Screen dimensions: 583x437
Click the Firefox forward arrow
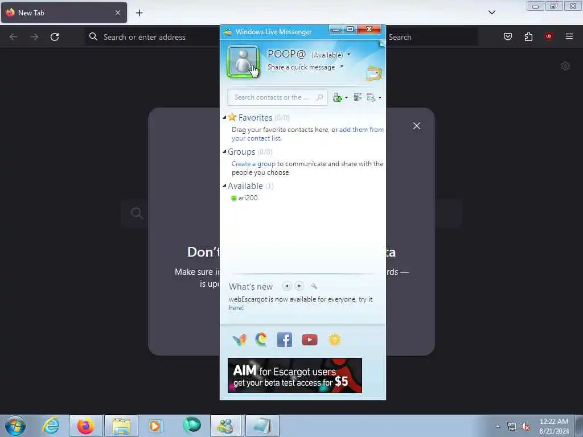pyautogui.click(x=34, y=37)
